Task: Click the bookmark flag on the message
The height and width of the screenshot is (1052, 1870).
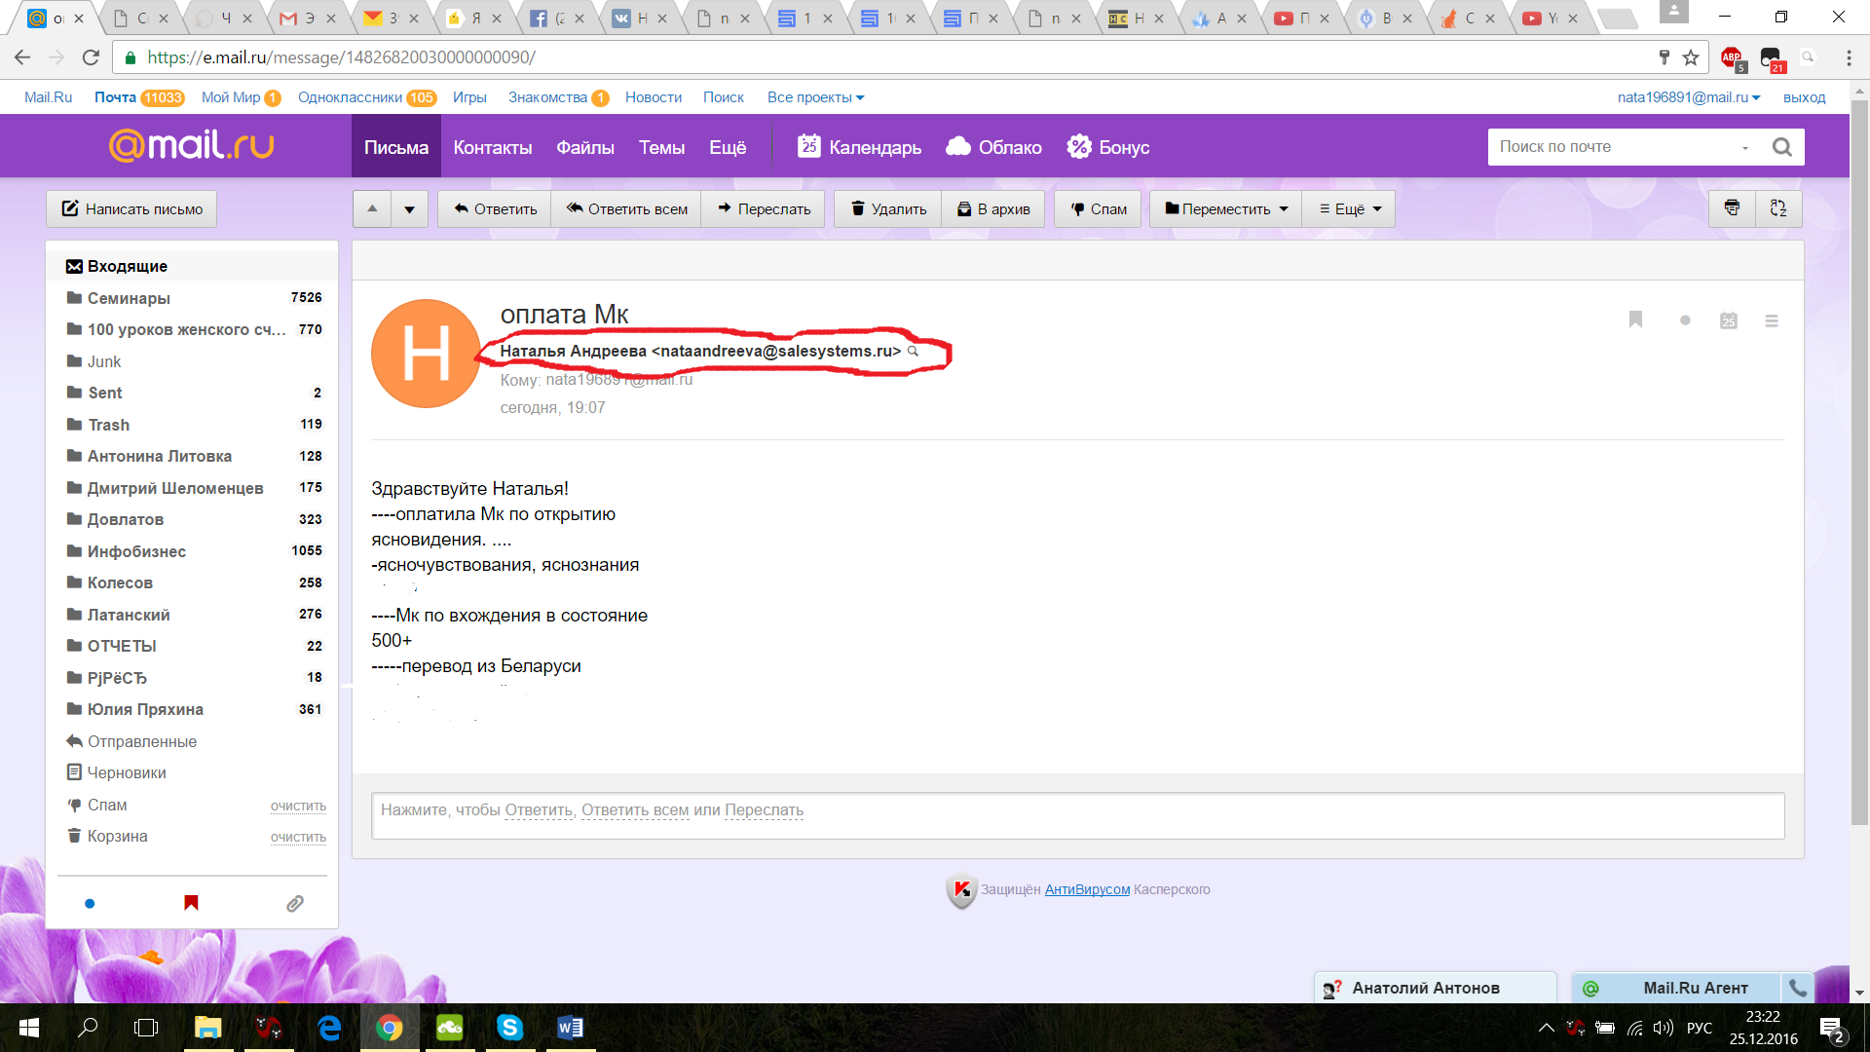Action: pyautogui.click(x=1635, y=319)
